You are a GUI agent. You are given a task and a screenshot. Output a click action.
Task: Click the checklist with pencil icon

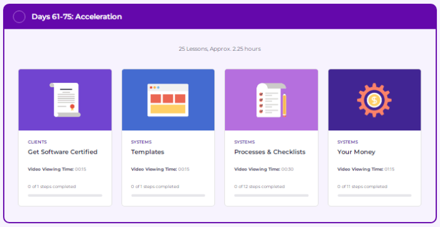pos(272,100)
